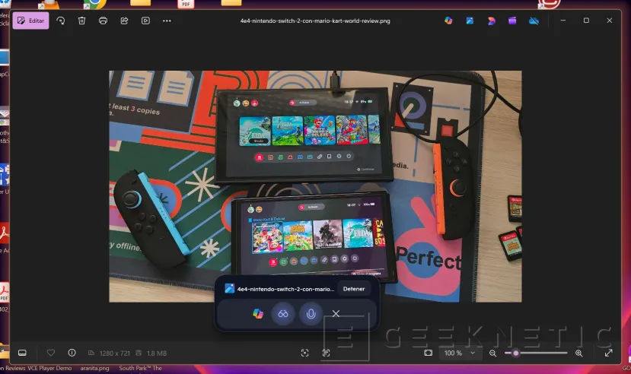Toggle the filmstrip icon in status bar
The height and width of the screenshot is (374, 631).
[x=23, y=353]
